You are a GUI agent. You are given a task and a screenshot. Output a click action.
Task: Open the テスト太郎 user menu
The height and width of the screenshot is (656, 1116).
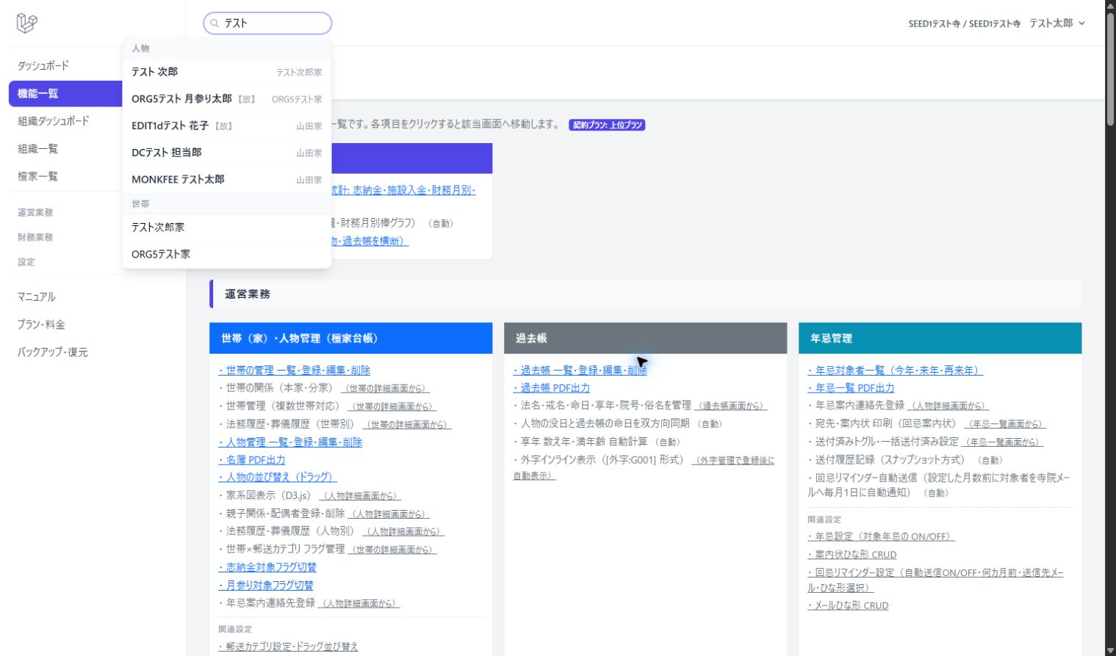click(1056, 23)
